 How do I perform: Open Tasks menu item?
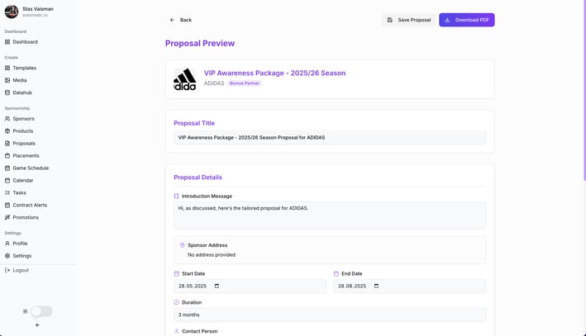tap(20, 192)
